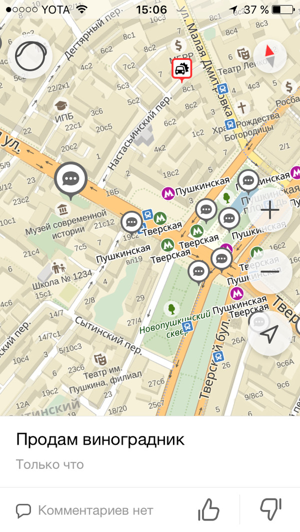Zoom out with the minus button
300x532 pixels.
(270, 271)
